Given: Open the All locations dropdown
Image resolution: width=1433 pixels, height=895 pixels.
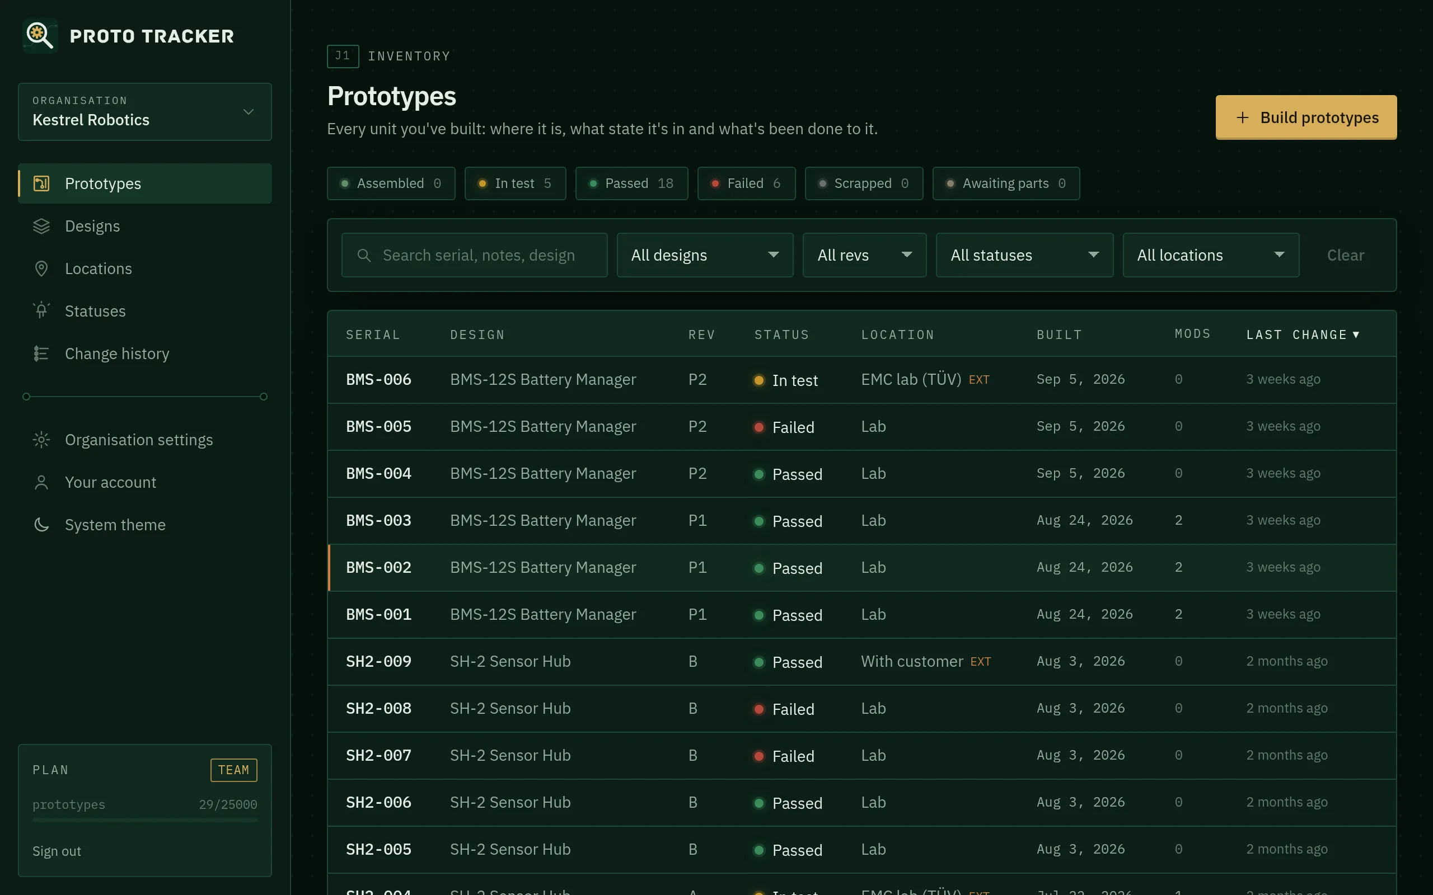Looking at the screenshot, I should click(1211, 255).
